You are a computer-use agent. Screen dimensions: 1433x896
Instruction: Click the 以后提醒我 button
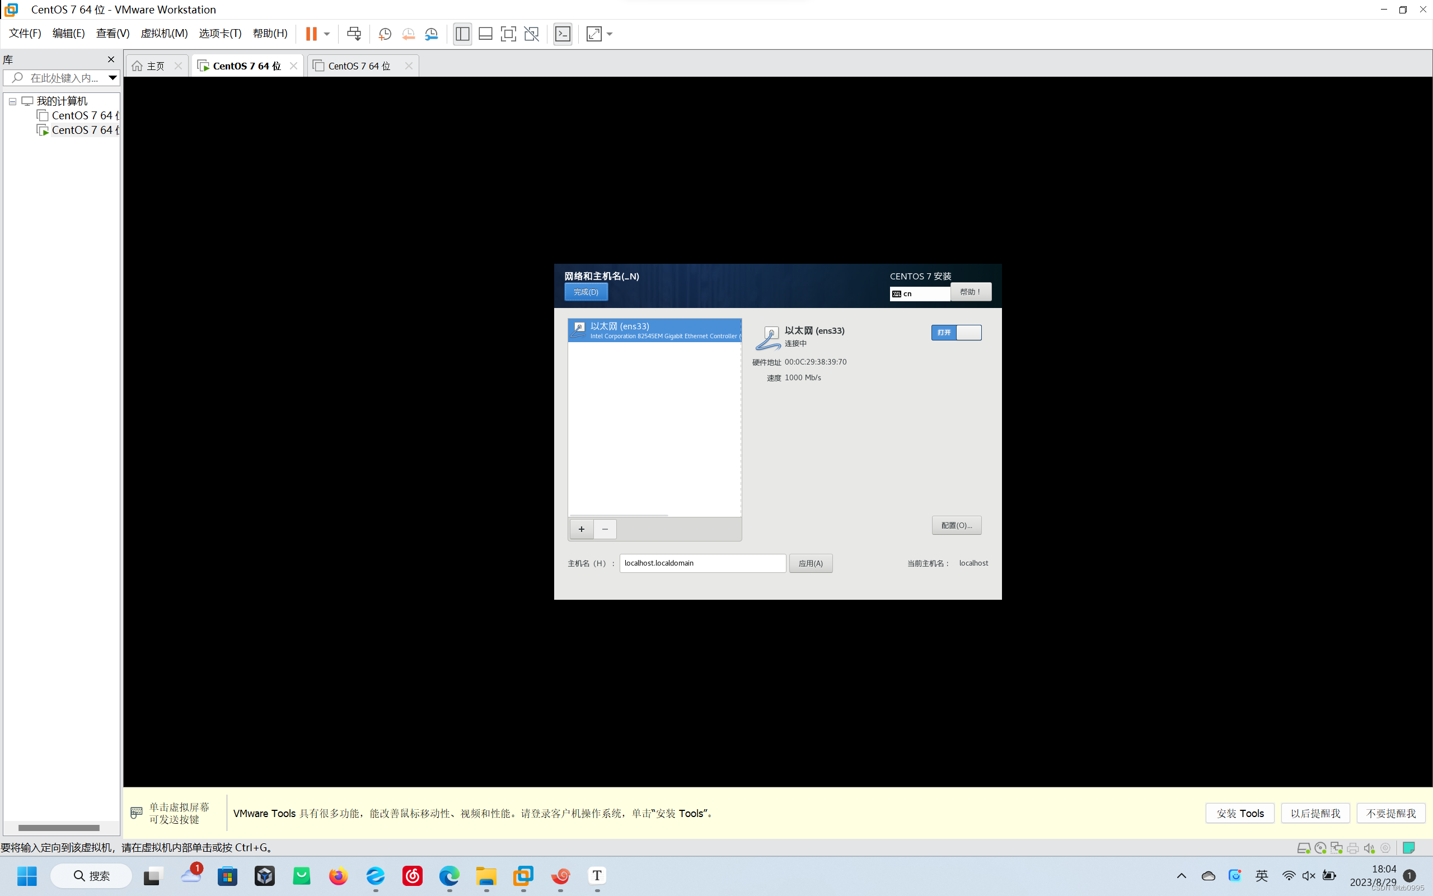point(1315,813)
